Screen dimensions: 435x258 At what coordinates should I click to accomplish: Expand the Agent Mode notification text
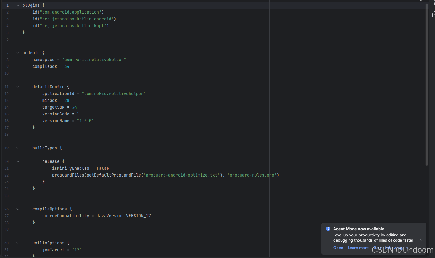click(x=421, y=240)
